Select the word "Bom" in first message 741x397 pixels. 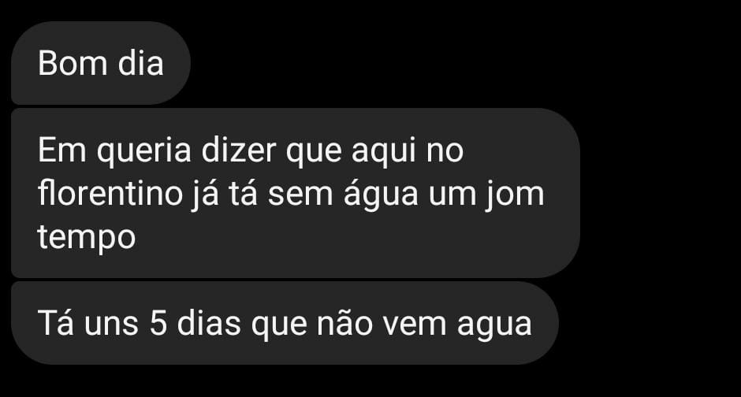click(x=73, y=63)
